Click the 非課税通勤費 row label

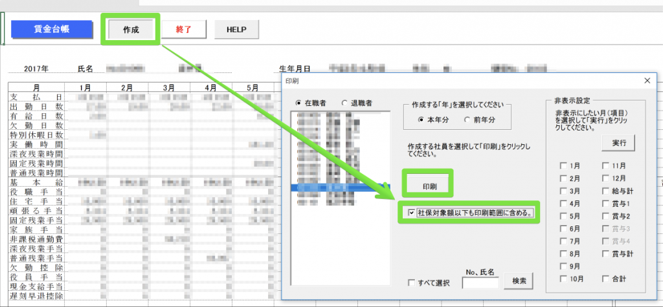tap(36, 239)
